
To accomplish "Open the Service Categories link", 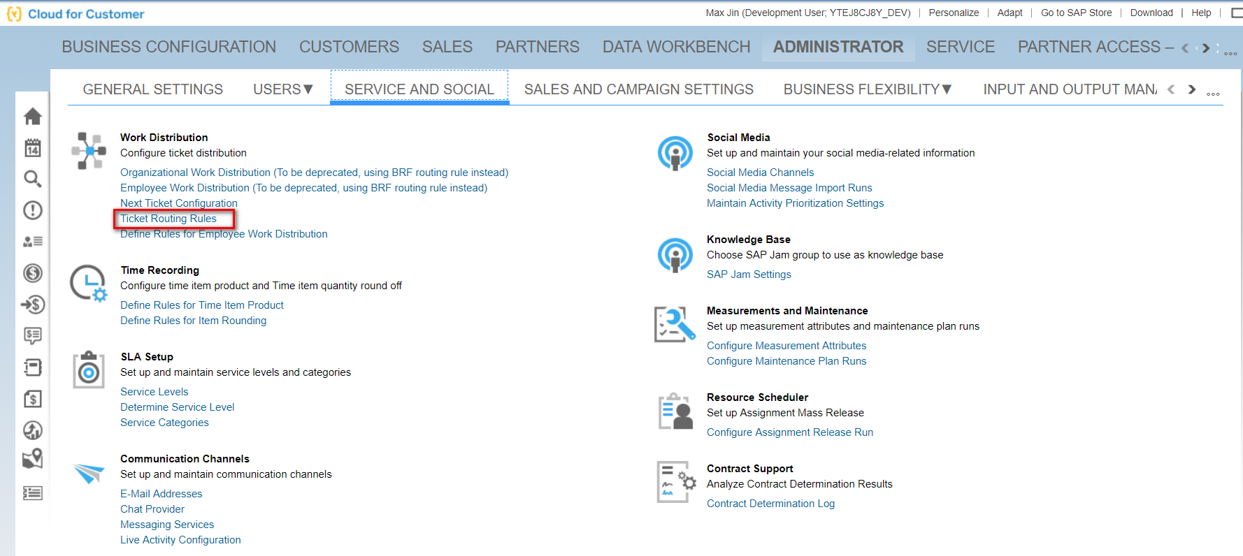I will pos(164,423).
